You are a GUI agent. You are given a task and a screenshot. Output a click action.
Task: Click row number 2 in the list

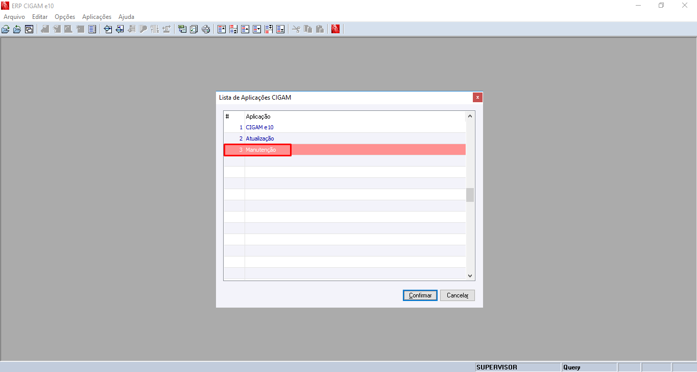pyautogui.click(x=241, y=138)
